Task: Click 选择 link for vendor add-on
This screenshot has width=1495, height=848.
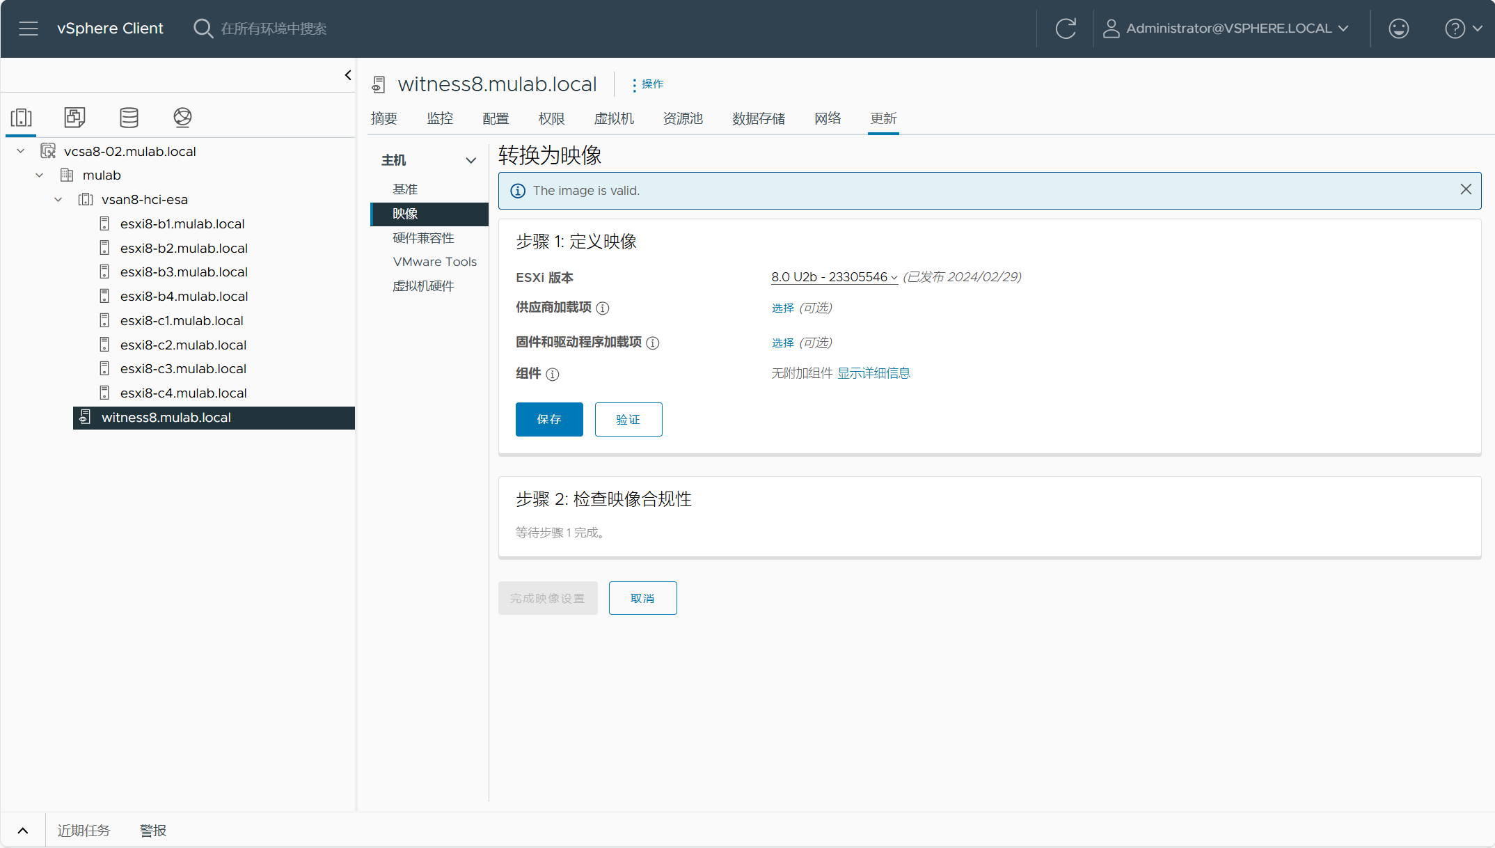Action: tap(782, 308)
